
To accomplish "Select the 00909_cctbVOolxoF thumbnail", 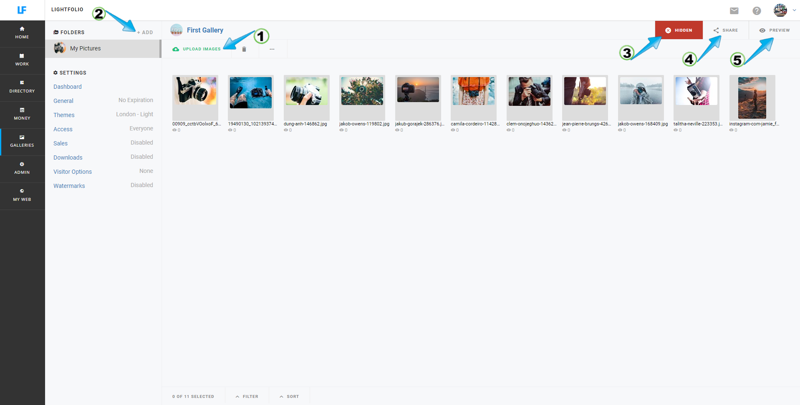I will 195,97.
